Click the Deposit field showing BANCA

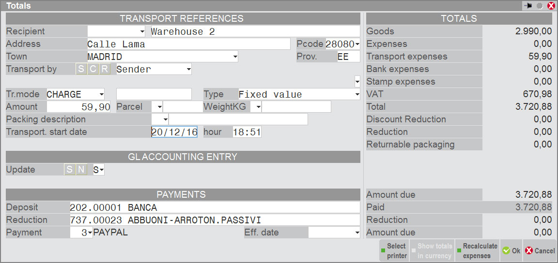coord(213,207)
